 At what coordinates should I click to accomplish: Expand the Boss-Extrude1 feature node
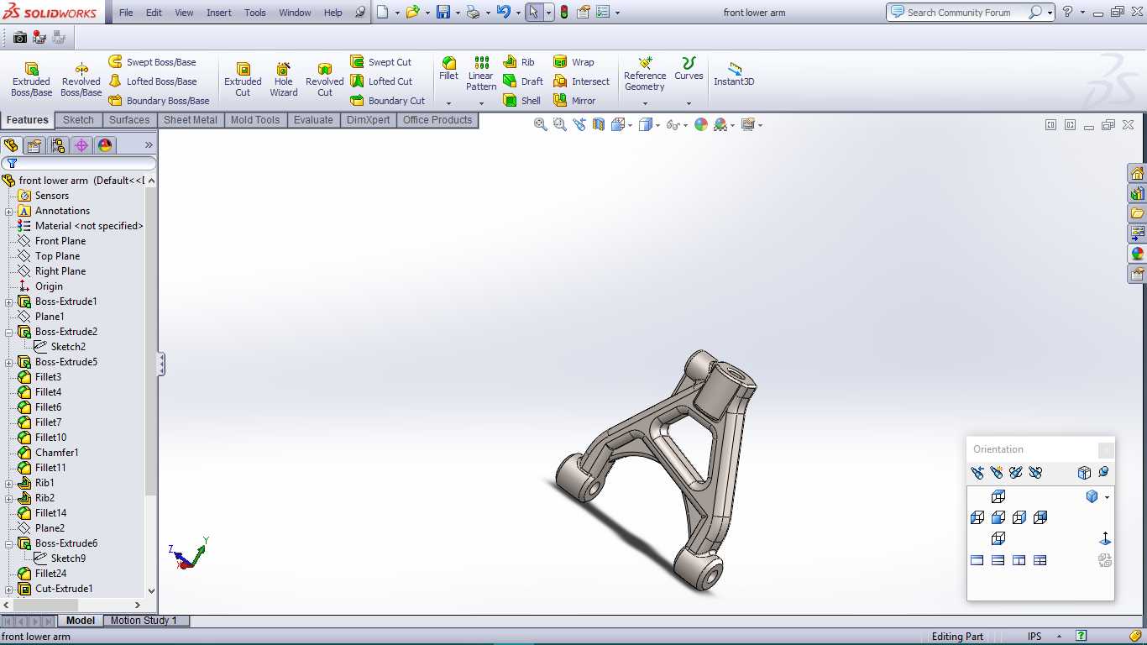pos(8,302)
